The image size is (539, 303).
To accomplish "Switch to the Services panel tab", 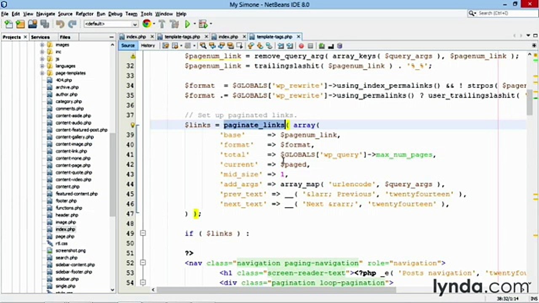I will point(40,37).
